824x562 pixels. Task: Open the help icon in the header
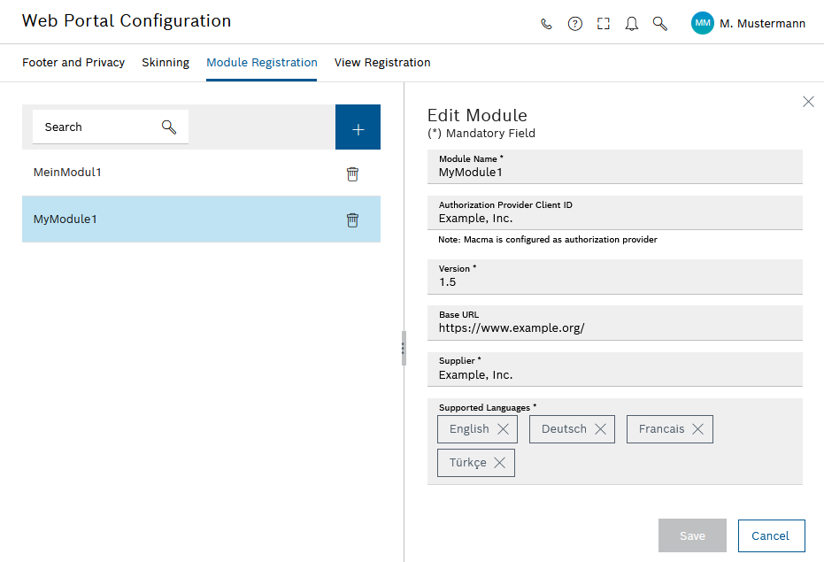pyautogui.click(x=574, y=24)
